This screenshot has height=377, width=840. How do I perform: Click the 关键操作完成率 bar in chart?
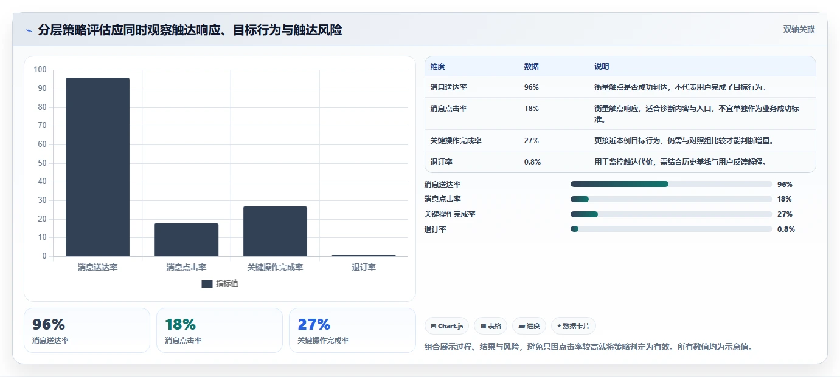coord(275,231)
